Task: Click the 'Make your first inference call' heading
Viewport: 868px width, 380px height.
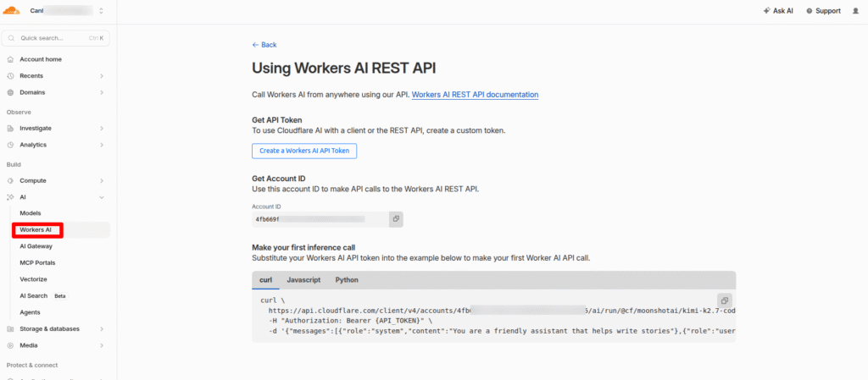Action: pos(303,247)
